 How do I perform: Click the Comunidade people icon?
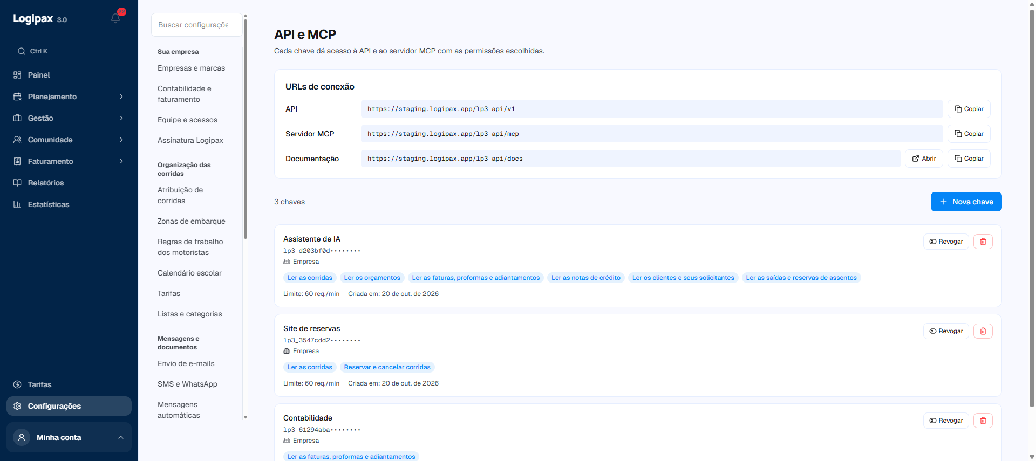17,140
